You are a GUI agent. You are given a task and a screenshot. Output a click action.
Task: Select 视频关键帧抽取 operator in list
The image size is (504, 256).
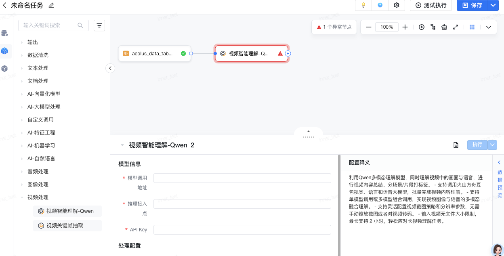tap(65, 226)
